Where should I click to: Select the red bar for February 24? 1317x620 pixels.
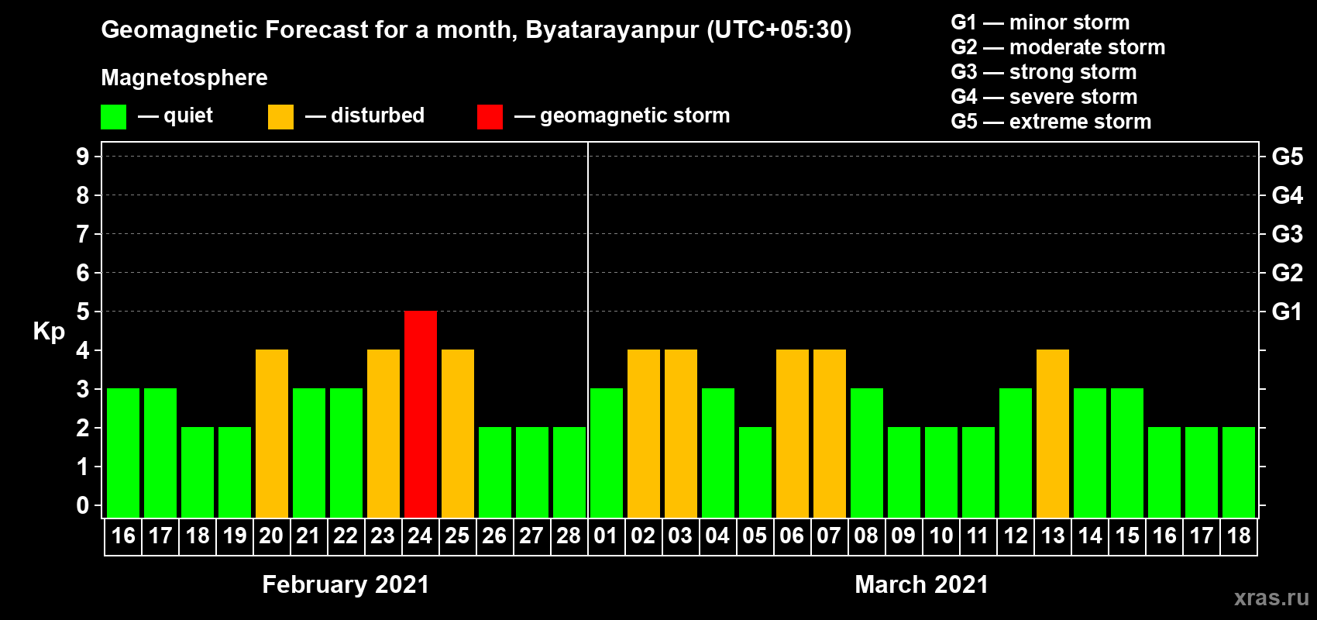[421, 414]
